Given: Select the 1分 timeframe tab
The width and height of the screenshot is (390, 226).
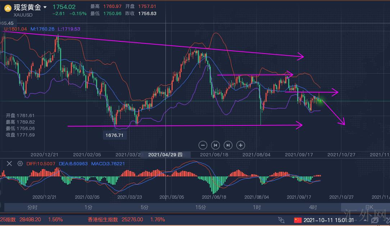Looking at the screenshot, I should pyautogui.click(x=89, y=207).
